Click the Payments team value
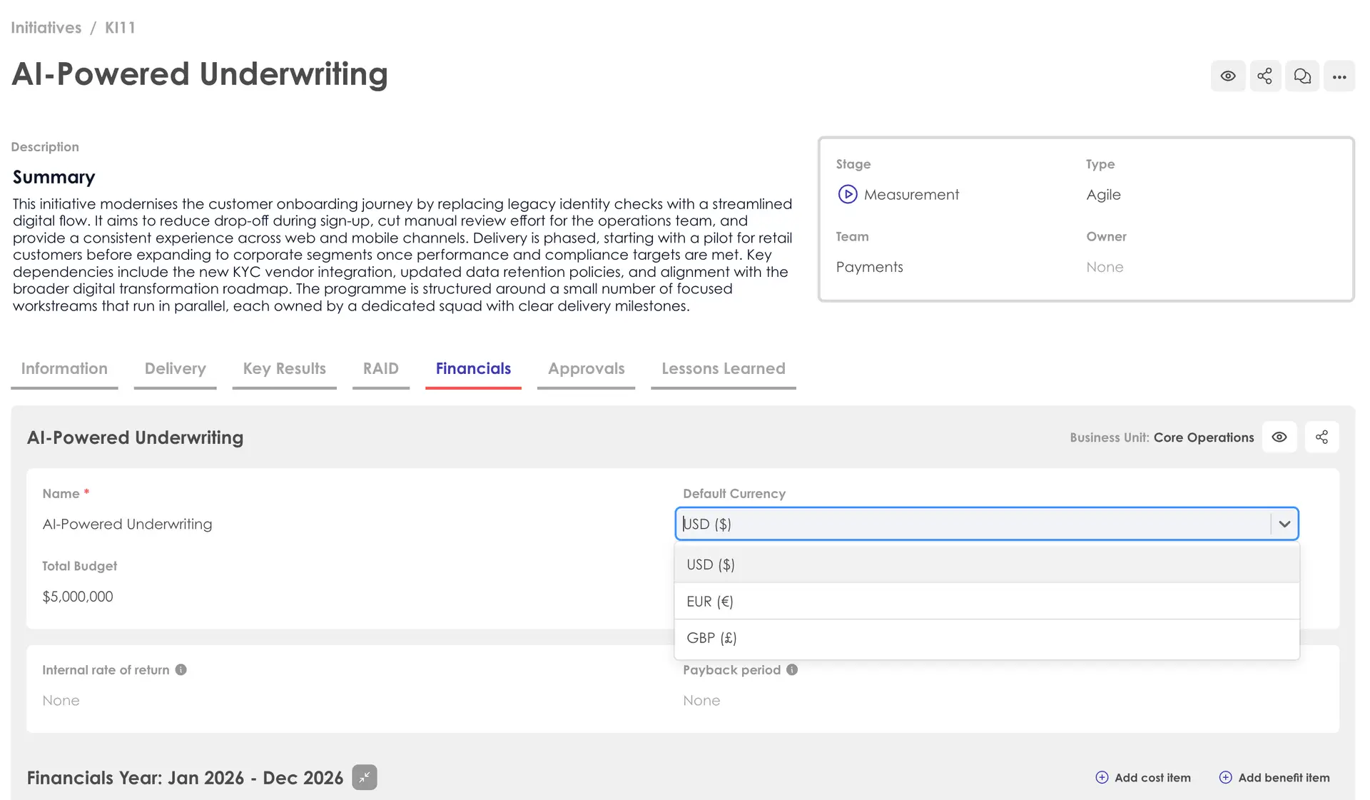This screenshot has height=800, width=1370. tap(869, 267)
